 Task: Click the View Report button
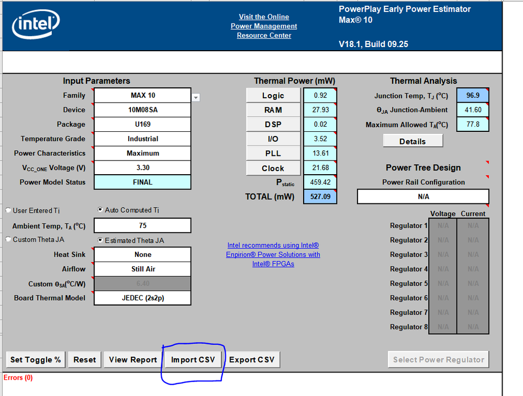tap(133, 360)
